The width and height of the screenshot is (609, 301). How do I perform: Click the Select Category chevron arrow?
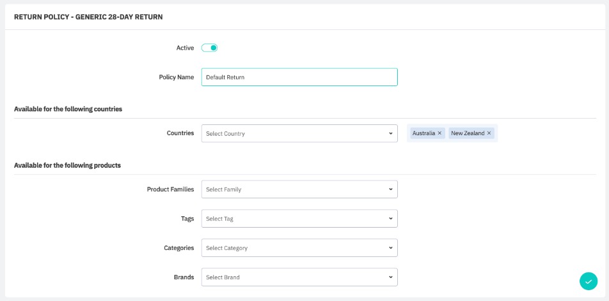pyautogui.click(x=390, y=248)
